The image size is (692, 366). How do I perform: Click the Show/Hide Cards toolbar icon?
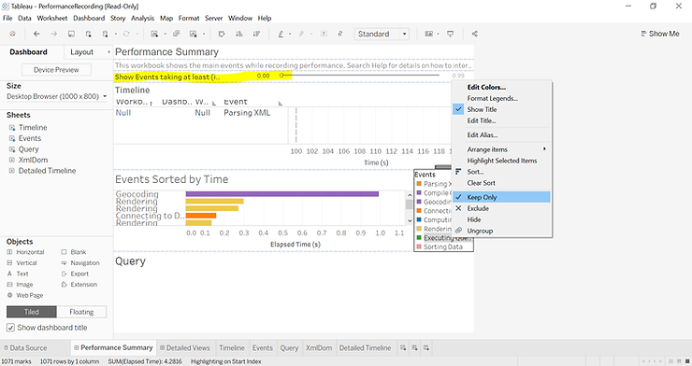coord(428,34)
